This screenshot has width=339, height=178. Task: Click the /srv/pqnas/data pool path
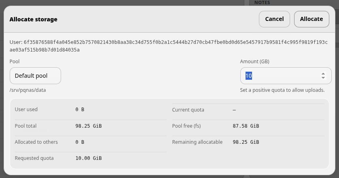click(28, 90)
